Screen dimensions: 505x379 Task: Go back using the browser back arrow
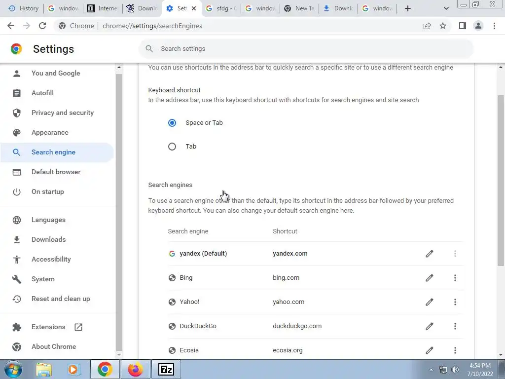coord(11,26)
